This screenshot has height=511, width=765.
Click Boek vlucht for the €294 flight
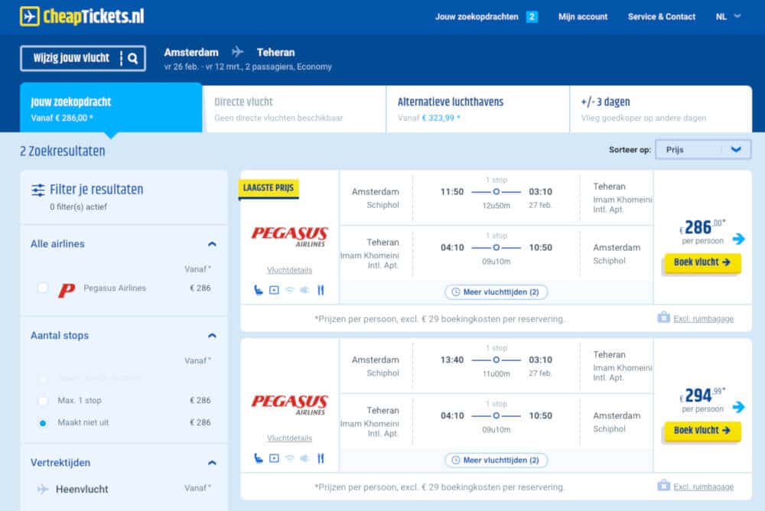(x=702, y=431)
